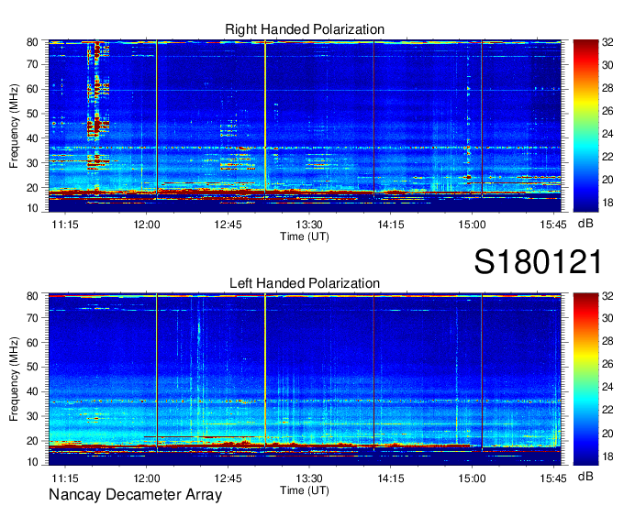The image size is (624, 506).
Task: Click the 12:00 tick under left-handed plot
Action: tap(147, 478)
